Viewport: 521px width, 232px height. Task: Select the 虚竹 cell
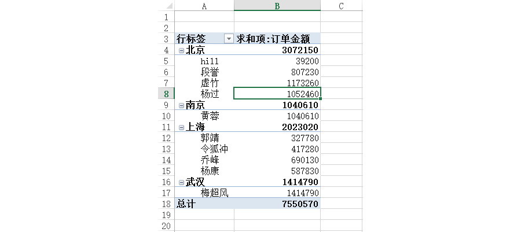pos(204,83)
